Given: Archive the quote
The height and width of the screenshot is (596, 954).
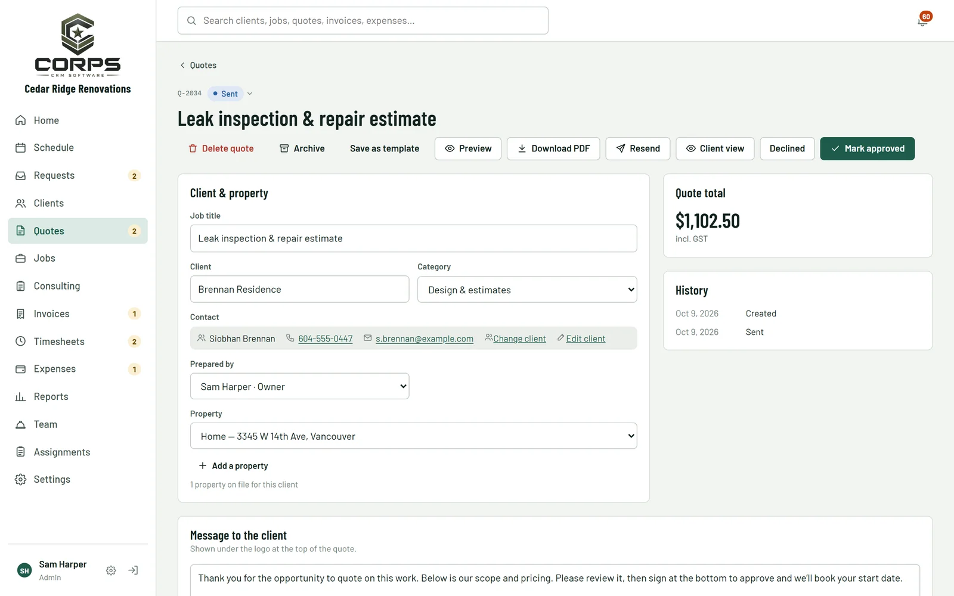Looking at the screenshot, I should click(302, 148).
